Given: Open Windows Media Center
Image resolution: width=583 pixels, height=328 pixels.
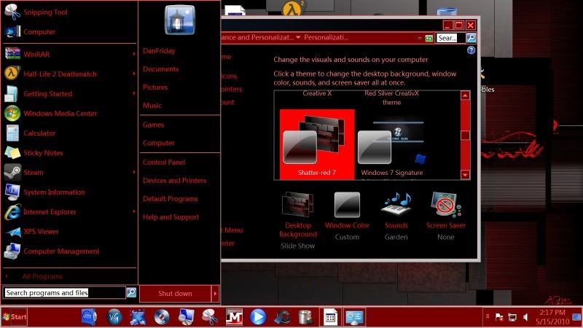Looking at the screenshot, I should [x=60, y=114].
